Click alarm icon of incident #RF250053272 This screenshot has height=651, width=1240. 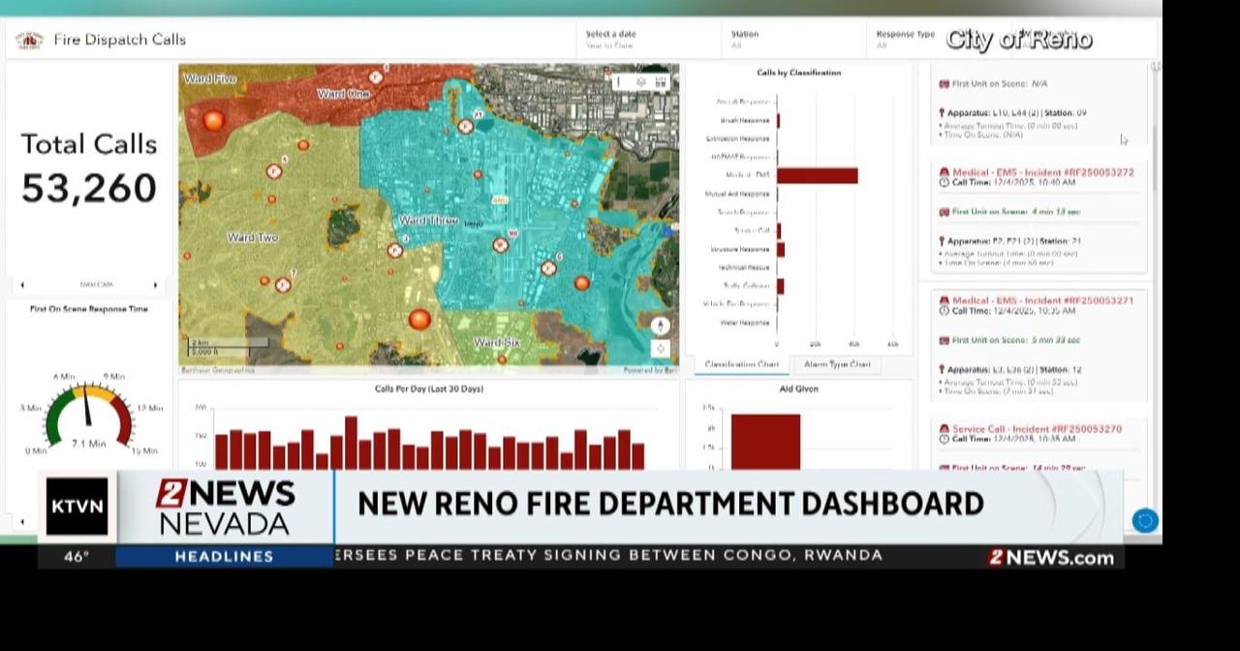[x=945, y=172]
